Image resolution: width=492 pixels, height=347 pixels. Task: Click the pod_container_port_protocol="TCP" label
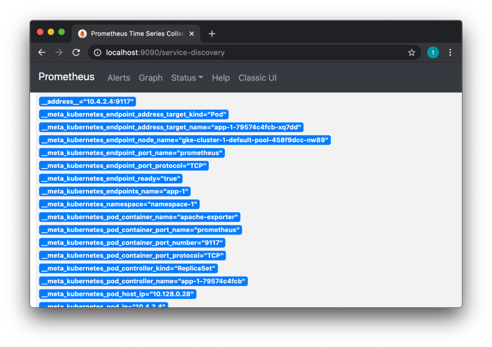click(132, 255)
